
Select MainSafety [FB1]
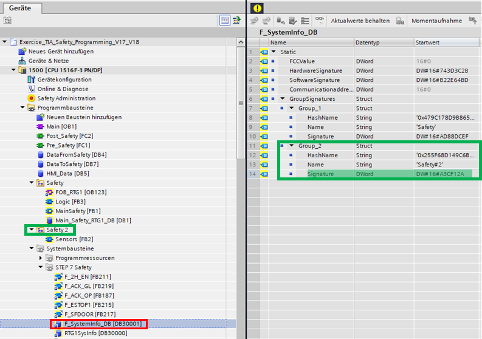pos(78,211)
